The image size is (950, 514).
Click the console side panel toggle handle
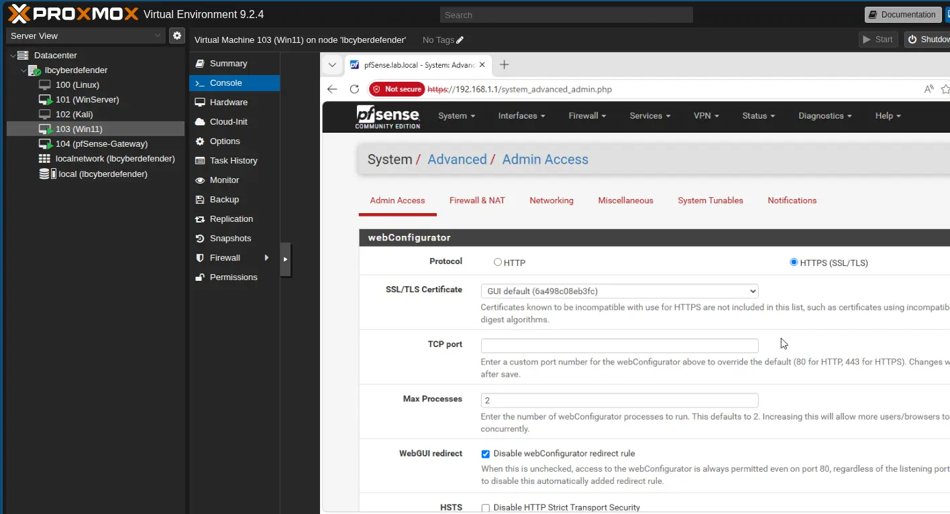click(285, 259)
